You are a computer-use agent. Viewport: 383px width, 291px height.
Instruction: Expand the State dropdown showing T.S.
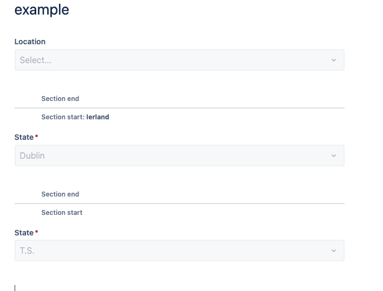coord(173,251)
